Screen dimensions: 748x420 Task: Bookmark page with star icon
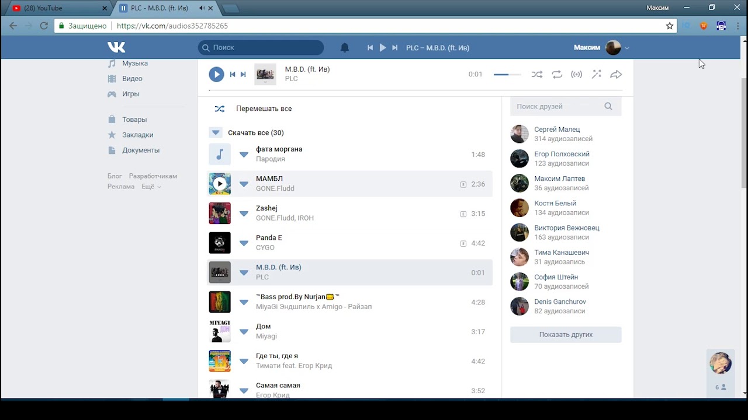pyautogui.click(x=670, y=26)
